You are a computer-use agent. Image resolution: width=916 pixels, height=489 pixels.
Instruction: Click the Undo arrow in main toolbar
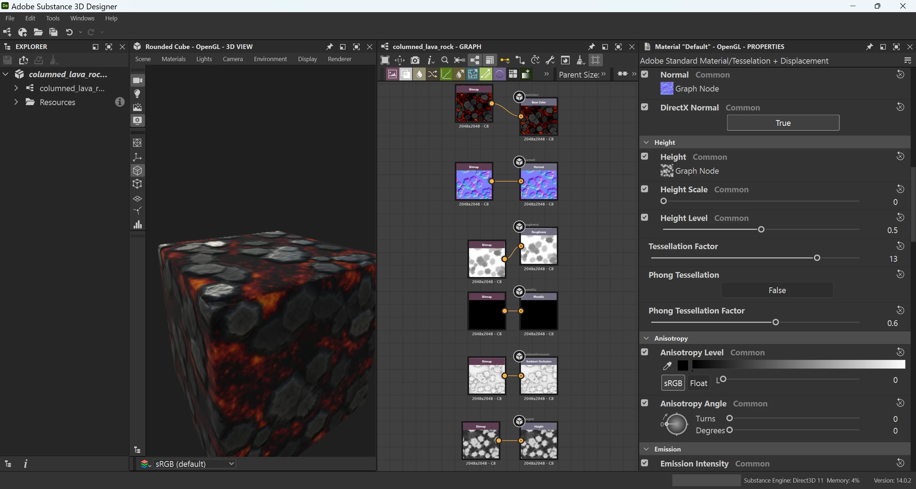click(x=69, y=32)
